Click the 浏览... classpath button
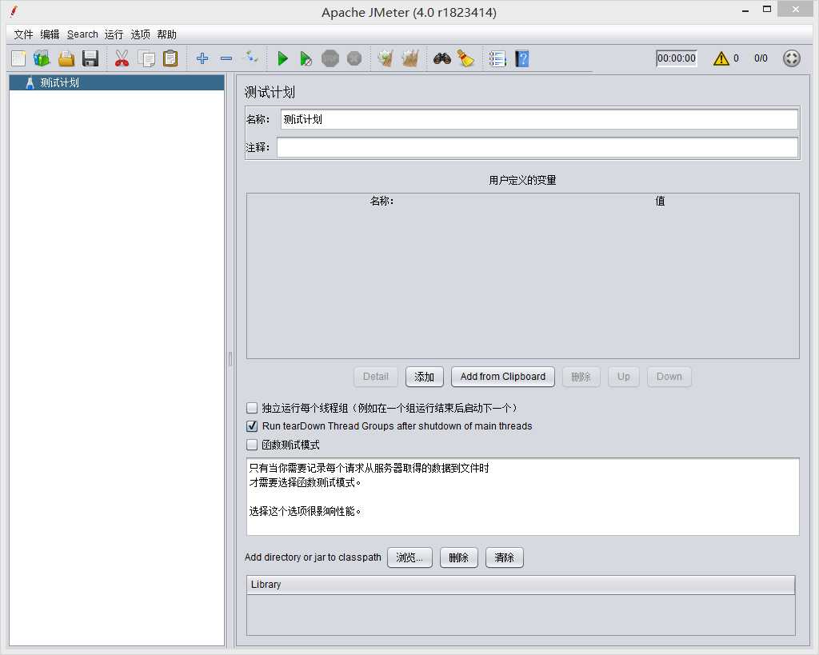The height and width of the screenshot is (655, 819). point(409,557)
